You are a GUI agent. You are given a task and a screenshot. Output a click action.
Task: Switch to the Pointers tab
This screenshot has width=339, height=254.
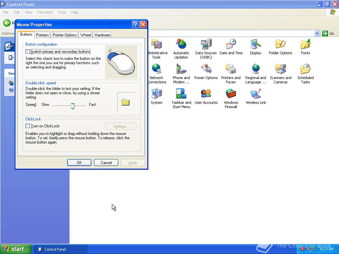[42, 35]
